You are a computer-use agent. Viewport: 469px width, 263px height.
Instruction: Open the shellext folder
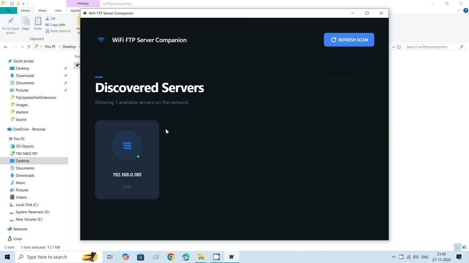point(22,112)
